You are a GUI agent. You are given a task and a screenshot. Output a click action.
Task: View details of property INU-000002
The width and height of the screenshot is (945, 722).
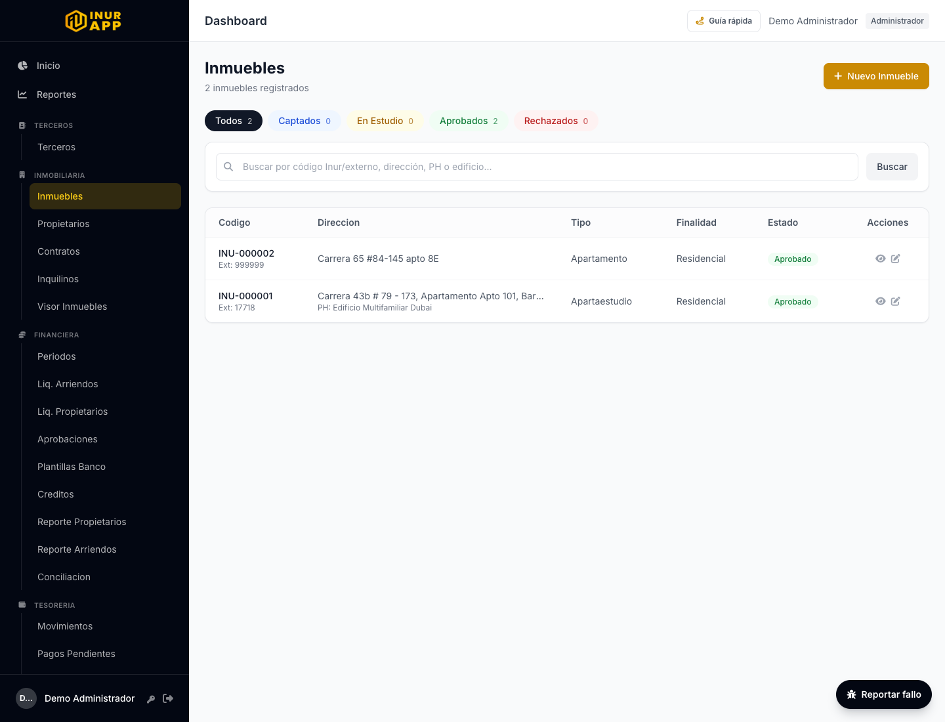(881, 259)
